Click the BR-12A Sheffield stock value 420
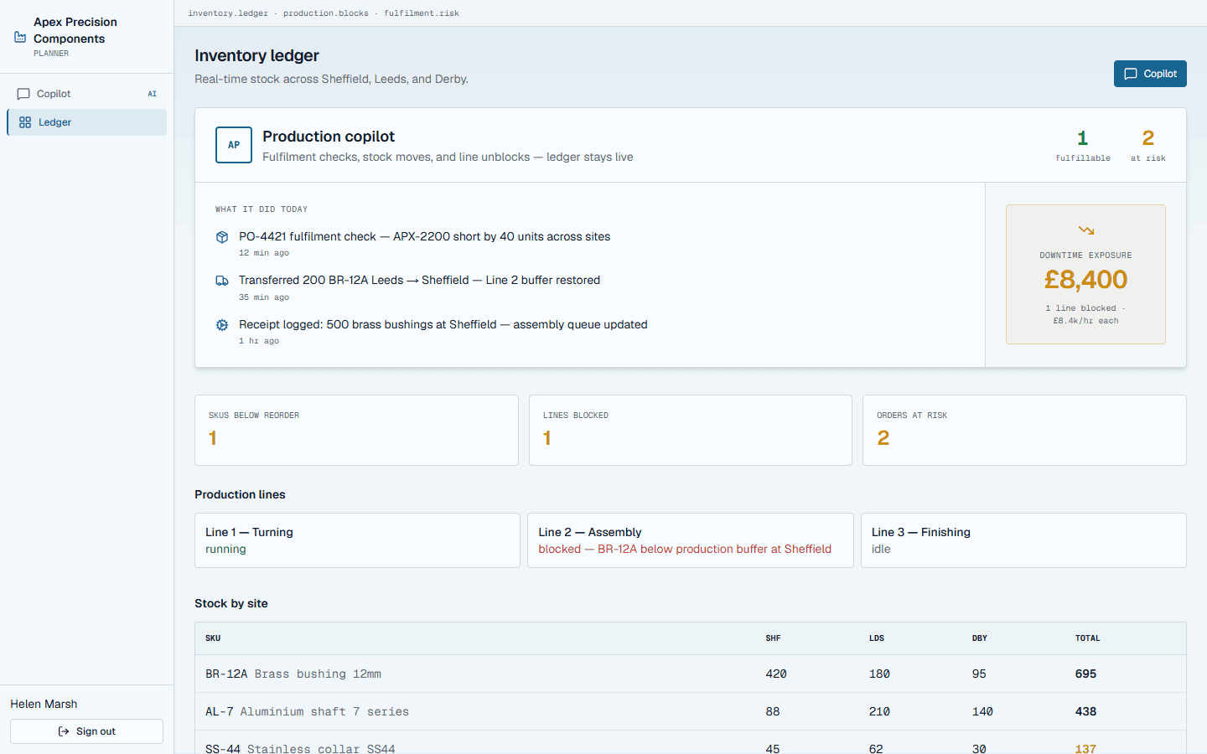Screen dimensions: 1207x754 776,674
